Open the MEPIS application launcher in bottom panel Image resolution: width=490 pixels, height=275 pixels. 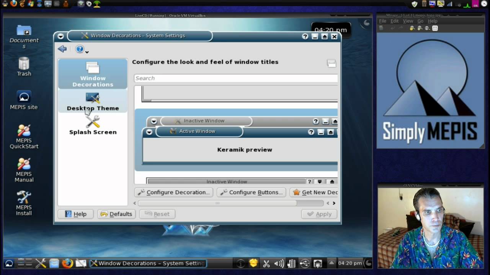9,263
